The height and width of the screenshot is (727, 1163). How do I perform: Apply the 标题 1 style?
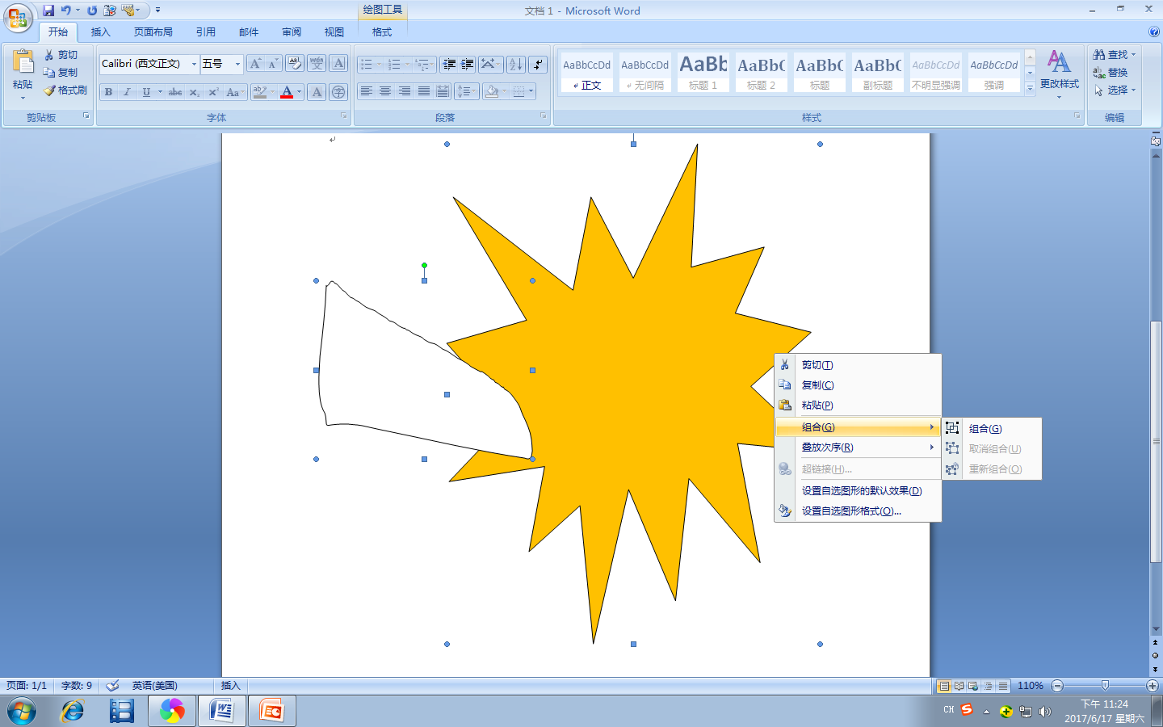click(x=703, y=73)
